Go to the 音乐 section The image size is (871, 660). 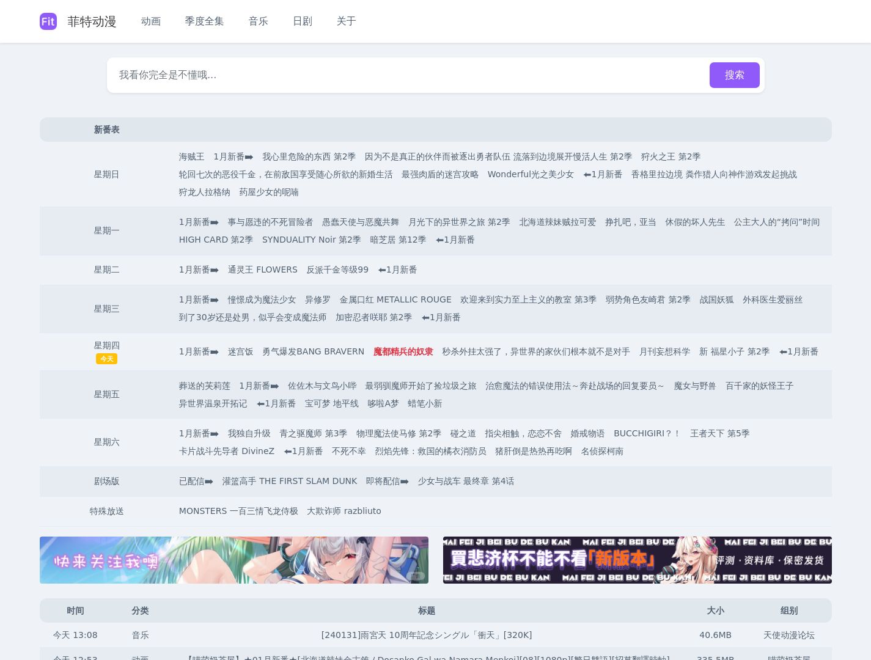click(x=259, y=21)
